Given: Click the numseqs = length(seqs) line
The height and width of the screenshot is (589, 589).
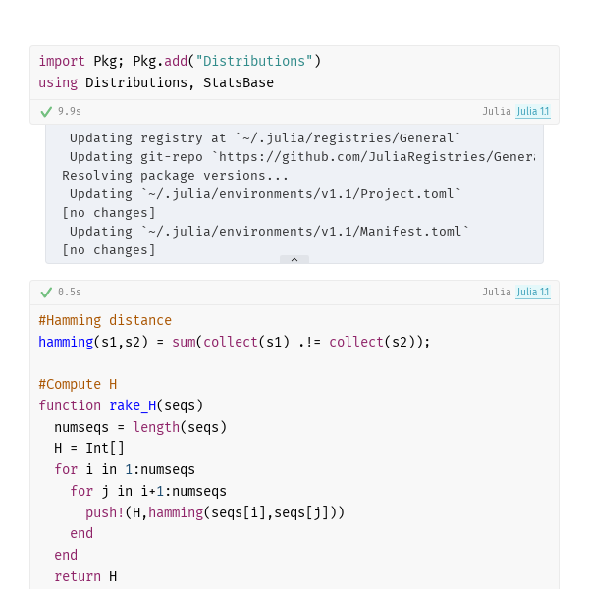Looking at the screenshot, I should pyautogui.click(x=140, y=427).
